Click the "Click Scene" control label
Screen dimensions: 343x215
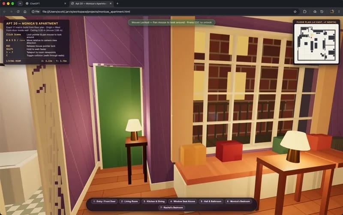point(14,35)
